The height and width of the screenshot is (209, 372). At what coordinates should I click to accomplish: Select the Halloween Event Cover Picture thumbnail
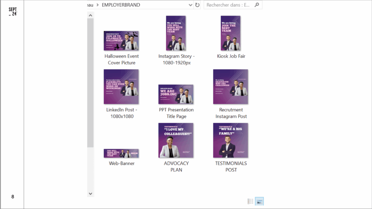[x=121, y=41]
